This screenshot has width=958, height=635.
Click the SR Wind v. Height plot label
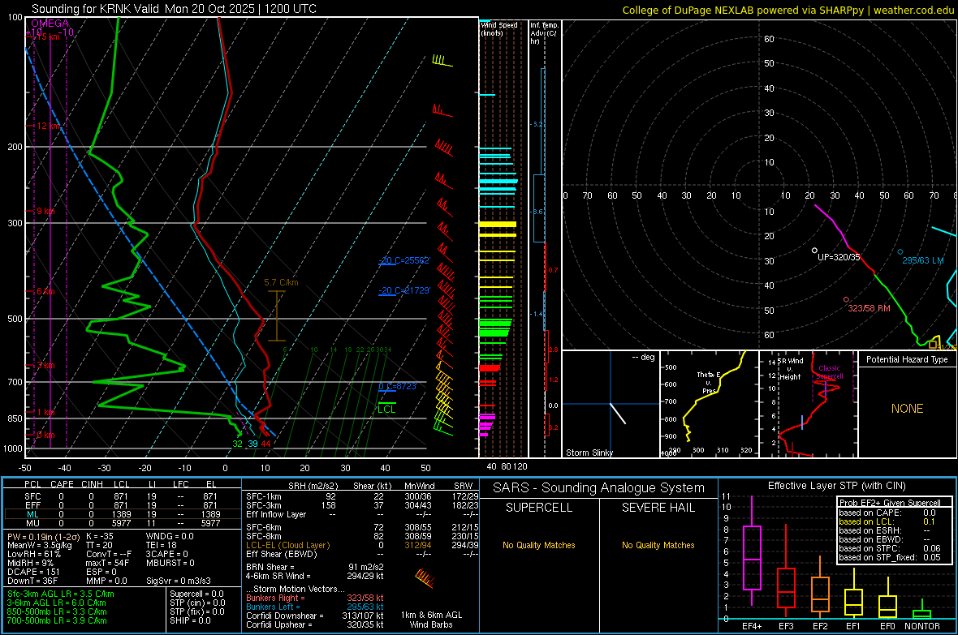pyautogui.click(x=790, y=369)
